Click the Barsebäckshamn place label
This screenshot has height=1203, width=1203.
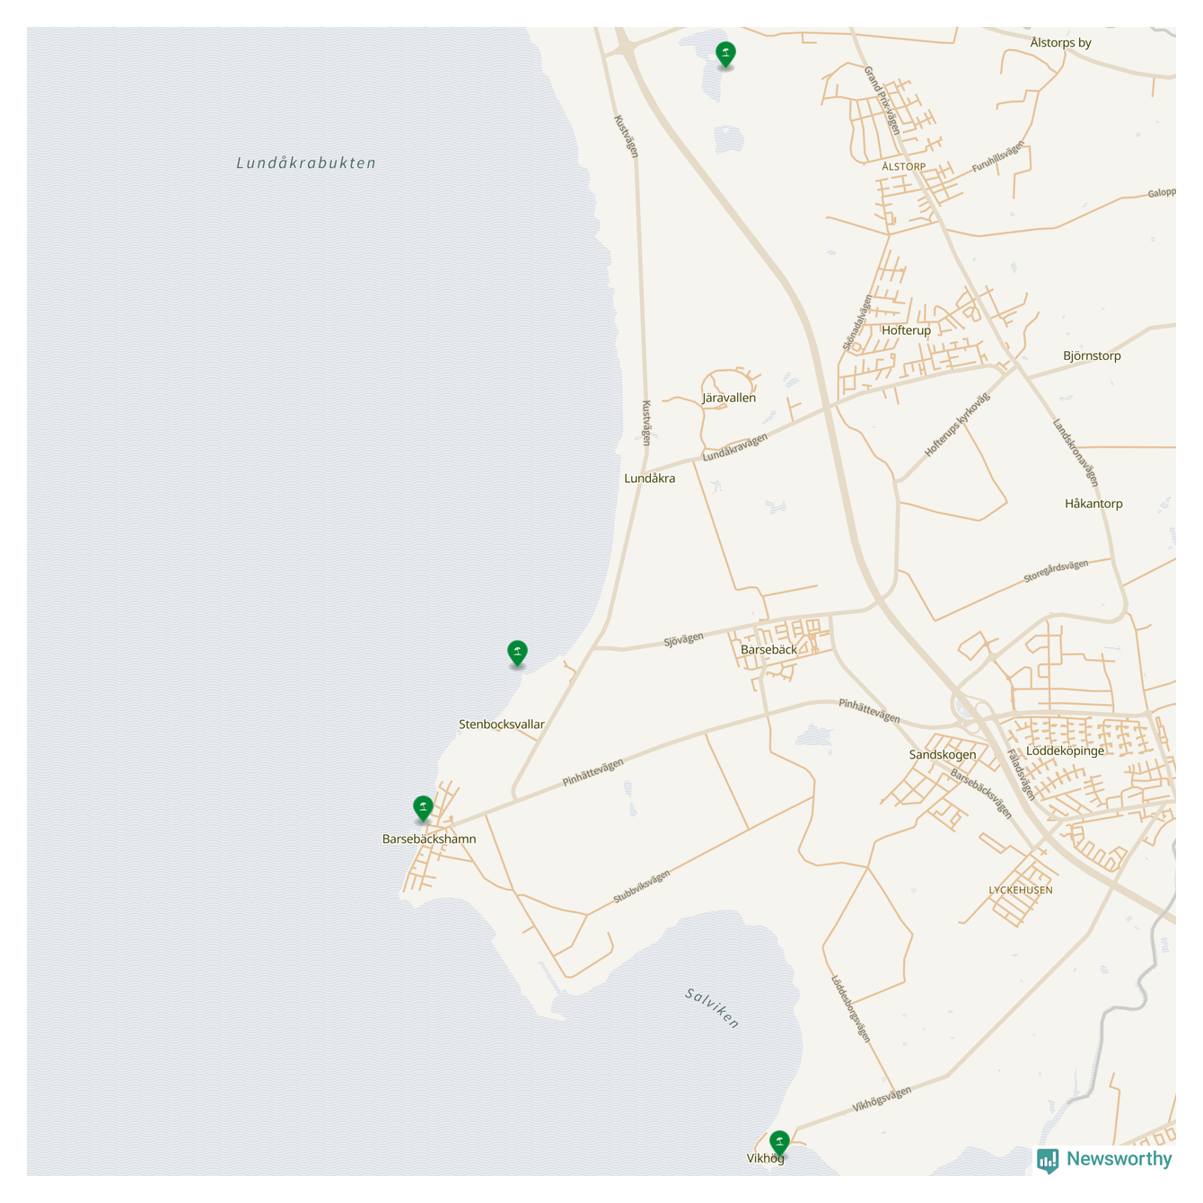pyautogui.click(x=429, y=839)
